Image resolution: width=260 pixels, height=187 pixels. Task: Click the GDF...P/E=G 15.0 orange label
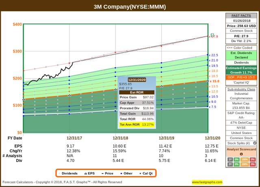pyautogui.click(x=241, y=77)
